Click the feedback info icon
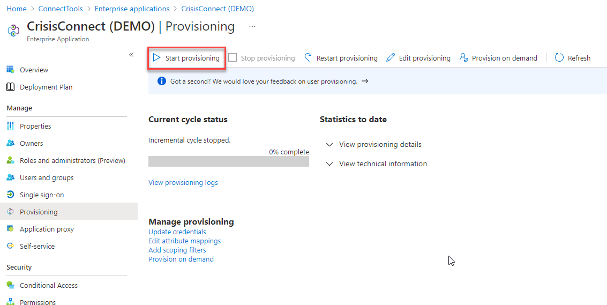The image size is (607, 305). pyautogui.click(x=161, y=81)
